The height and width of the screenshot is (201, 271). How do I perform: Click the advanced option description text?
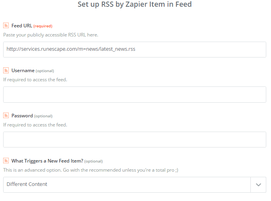[90, 170]
